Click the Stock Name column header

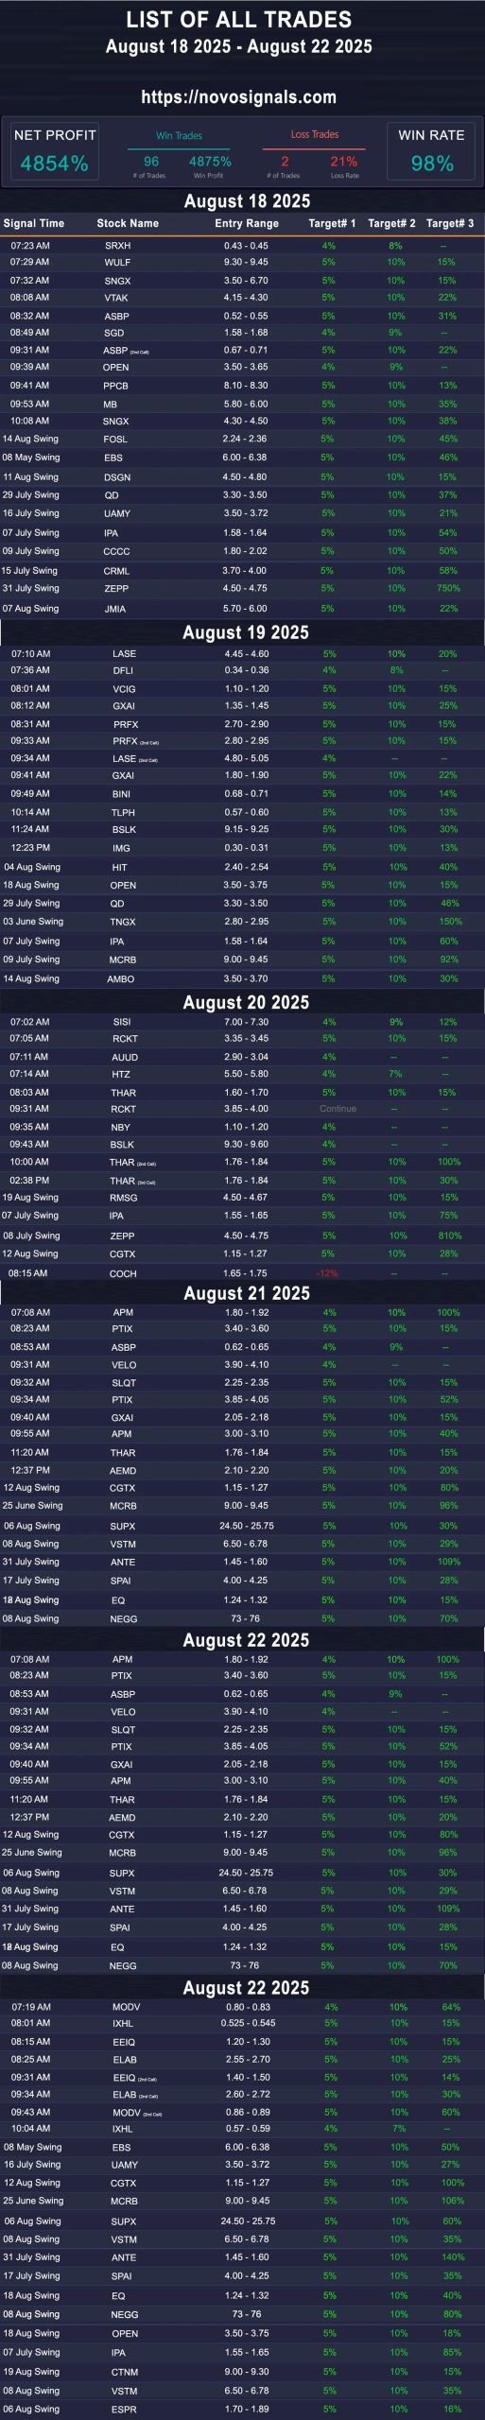tap(128, 223)
